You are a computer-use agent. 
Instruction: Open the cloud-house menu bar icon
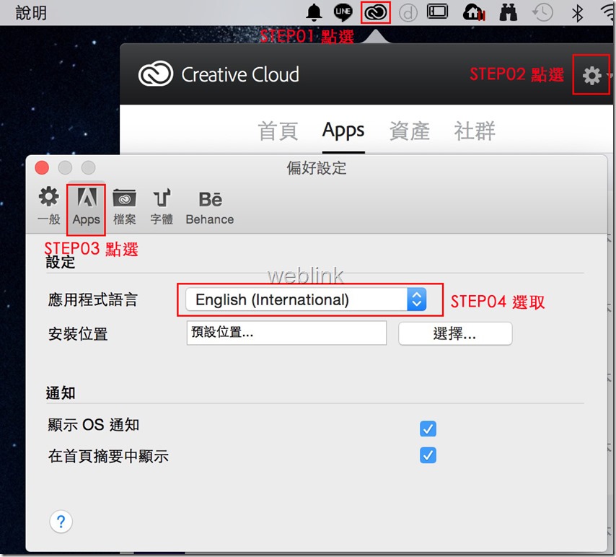[x=474, y=12]
